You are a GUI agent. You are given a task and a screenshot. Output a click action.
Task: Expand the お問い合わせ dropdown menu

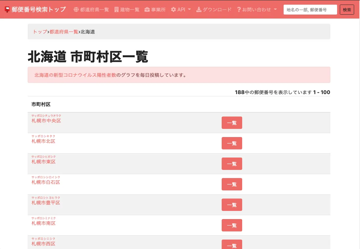257,9
